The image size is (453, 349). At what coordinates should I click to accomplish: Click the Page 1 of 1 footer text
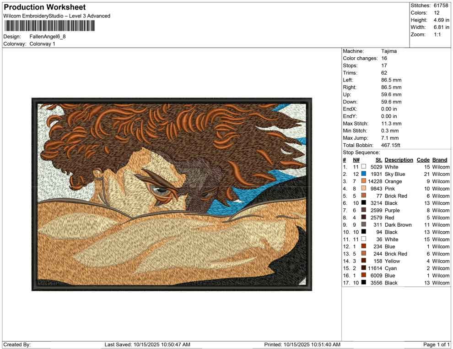(437, 344)
